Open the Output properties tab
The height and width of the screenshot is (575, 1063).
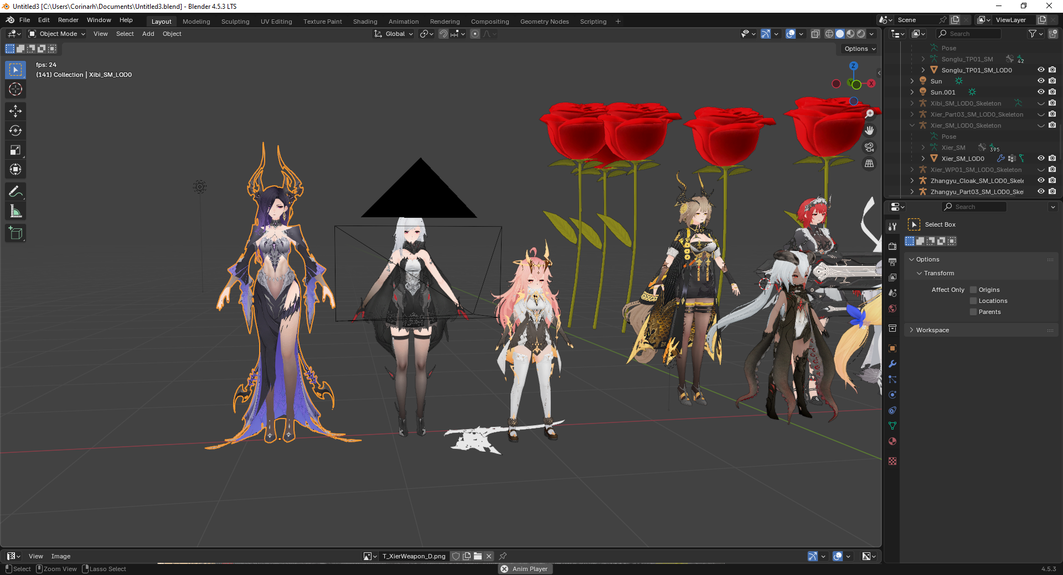pyautogui.click(x=892, y=262)
